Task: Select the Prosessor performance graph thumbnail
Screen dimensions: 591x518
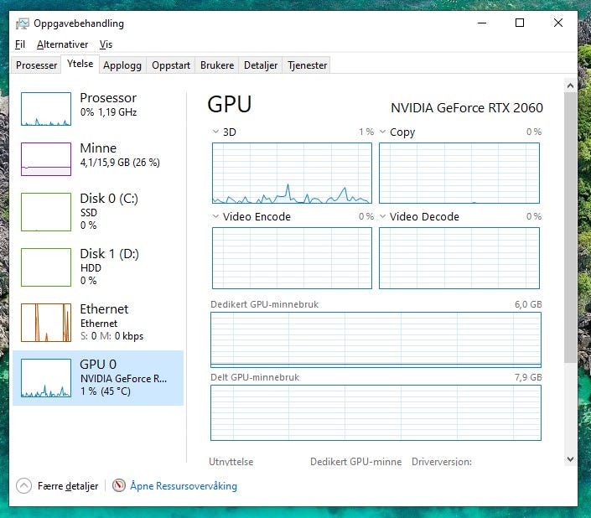Action: click(x=46, y=109)
